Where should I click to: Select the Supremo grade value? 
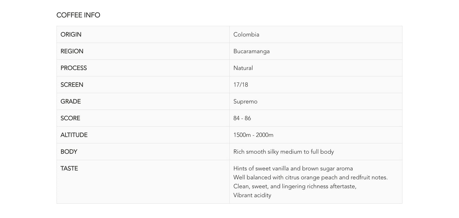(245, 102)
